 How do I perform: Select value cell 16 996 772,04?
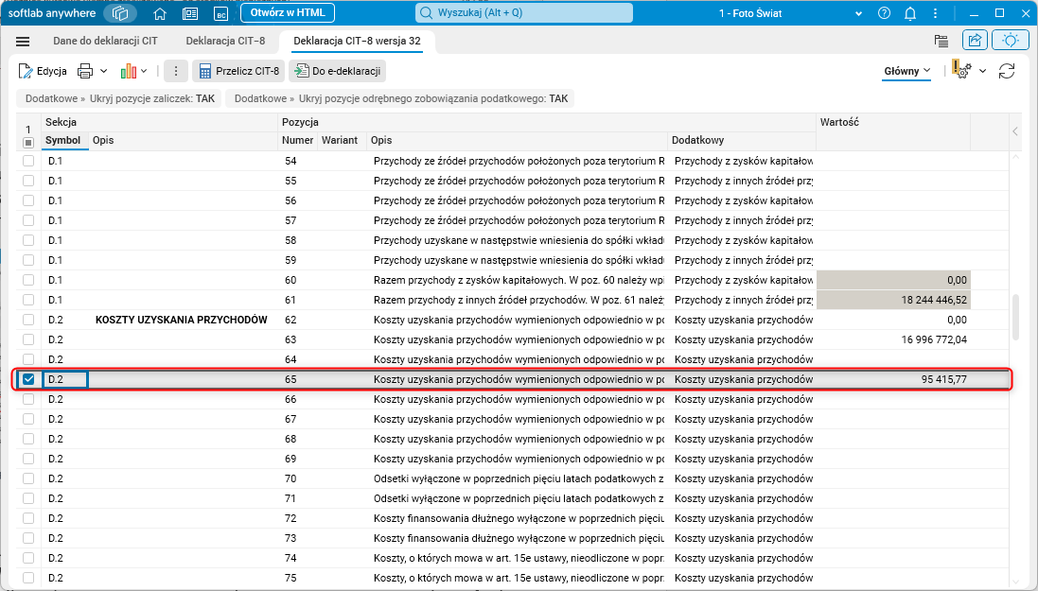[x=893, y=339]
